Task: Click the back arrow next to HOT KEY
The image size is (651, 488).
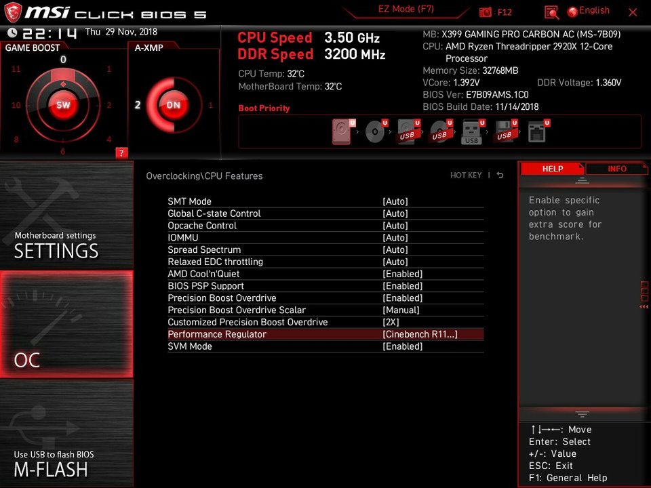Action: pyautogui.click(x=500, y=175)
